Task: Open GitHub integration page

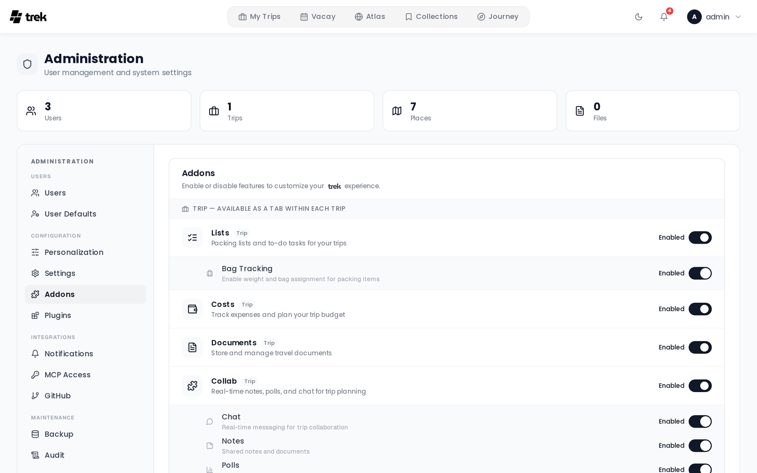Action: tap(85, 396)
